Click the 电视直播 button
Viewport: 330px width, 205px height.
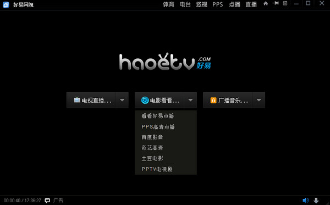coord(91,100)
